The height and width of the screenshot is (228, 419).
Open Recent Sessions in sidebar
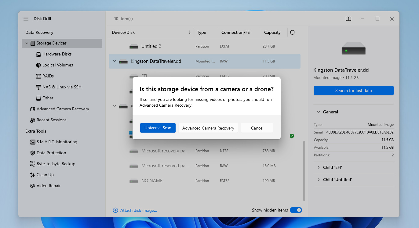tap(51, 120)
